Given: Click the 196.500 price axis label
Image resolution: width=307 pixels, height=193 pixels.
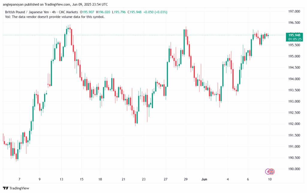Looking at the screenshot, I should (x=294, y=23).
